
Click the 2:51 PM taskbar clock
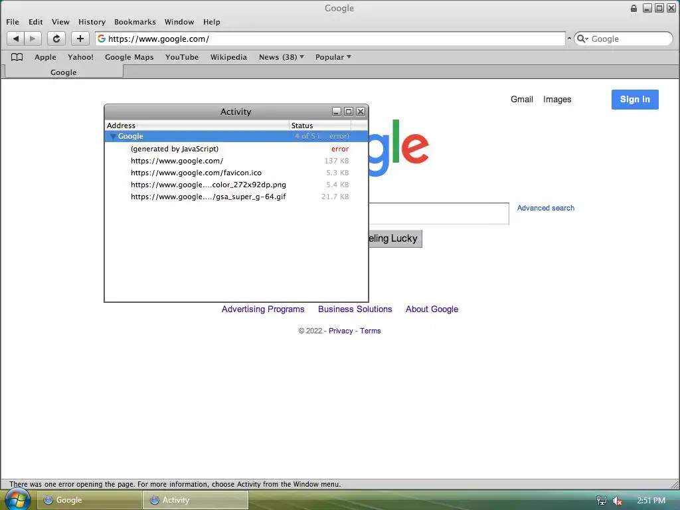(x=651, y=501)
